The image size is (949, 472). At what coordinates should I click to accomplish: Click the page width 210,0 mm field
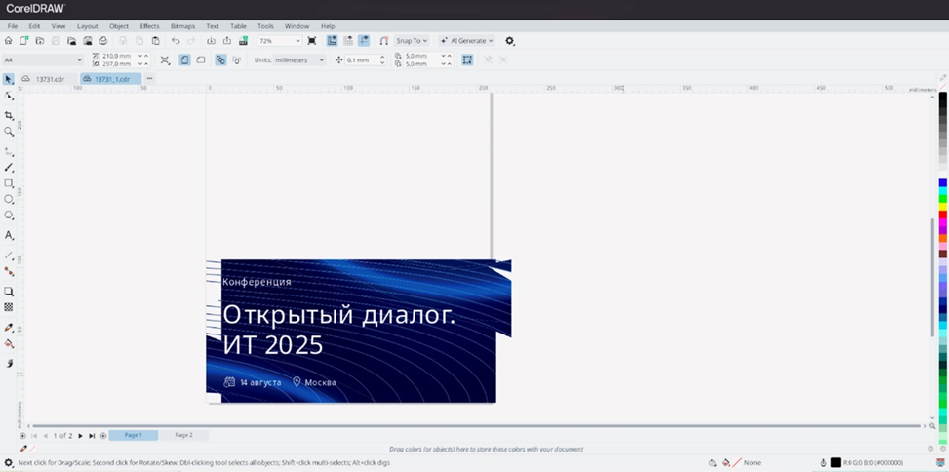click(118, 56)
